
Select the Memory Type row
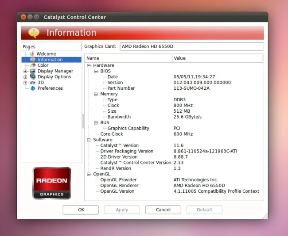pos(174,100)
